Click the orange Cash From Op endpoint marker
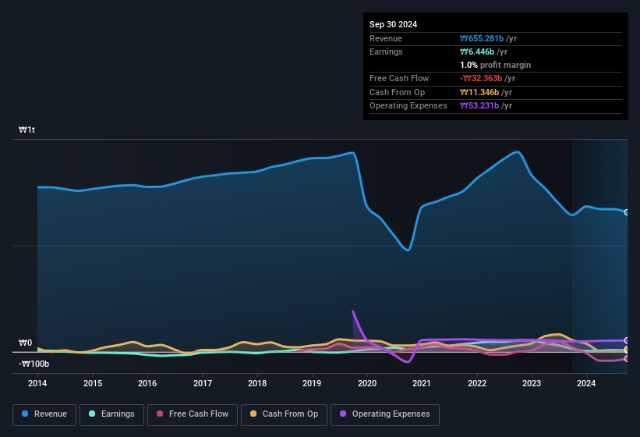640x437 pixels. coord(627,350)
